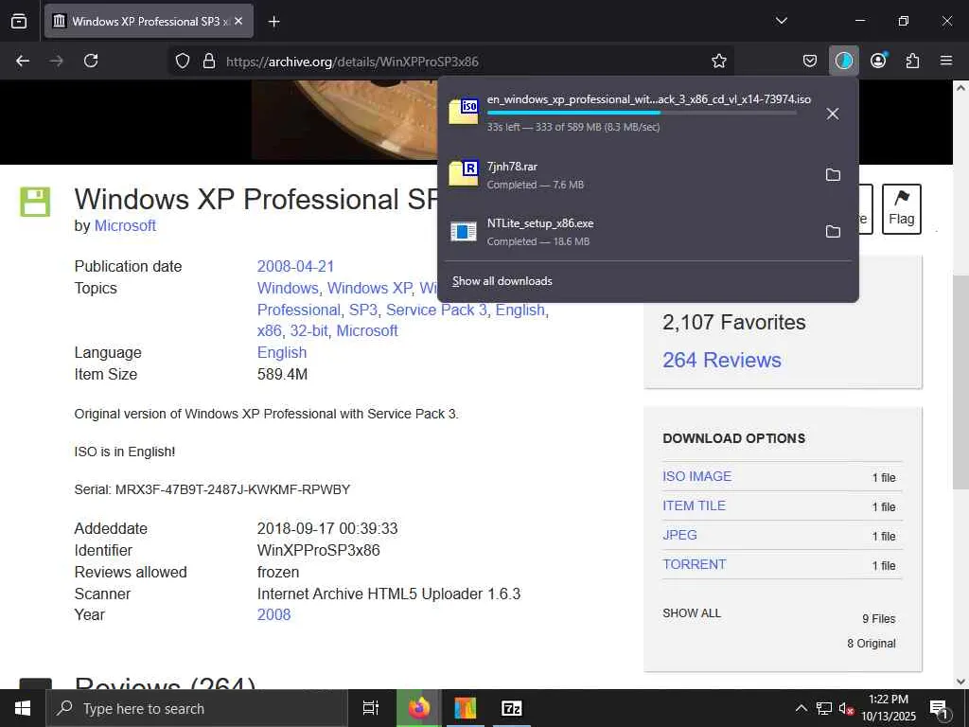Click the ISO download progress bar
The height and width of the screenshot is (727, 969).
click(x=642, y=114)
